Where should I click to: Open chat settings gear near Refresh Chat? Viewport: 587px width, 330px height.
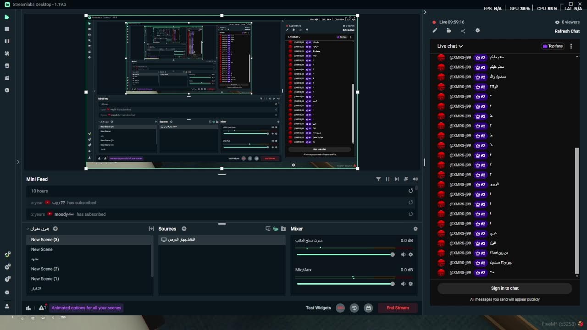coord(477,31)
